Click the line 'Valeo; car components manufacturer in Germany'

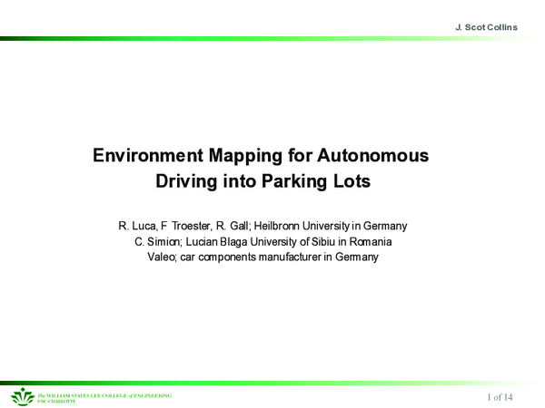pos(263,257)
